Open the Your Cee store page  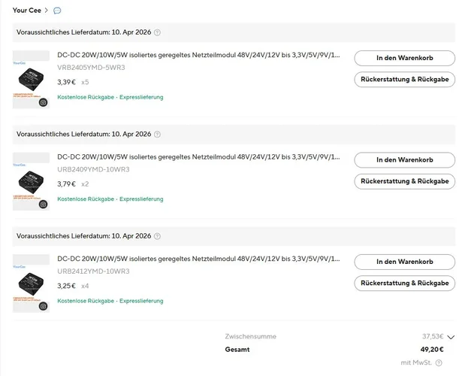(27, 11)
